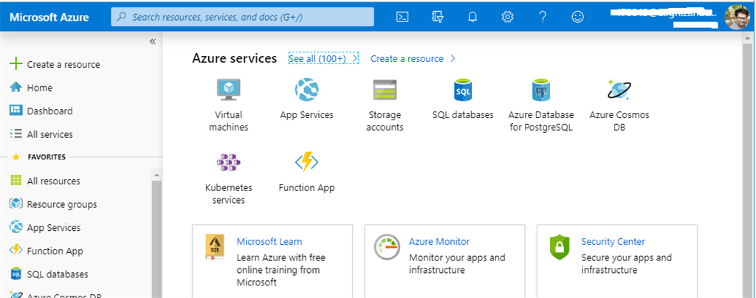
Task: Open the Notifications bell
Action: 472,17
